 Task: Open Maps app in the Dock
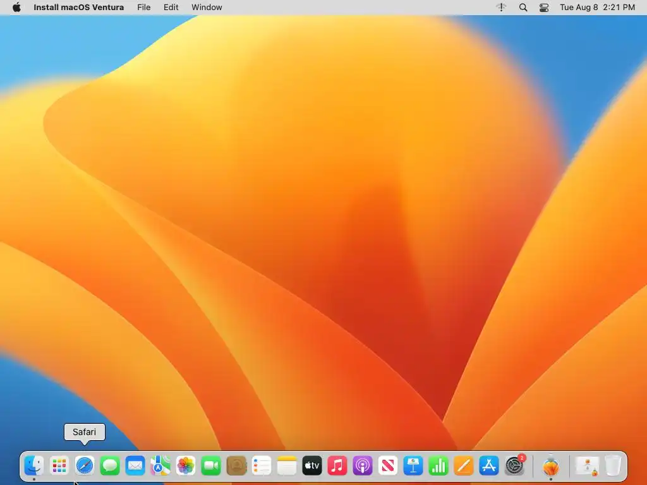(160, 465)
